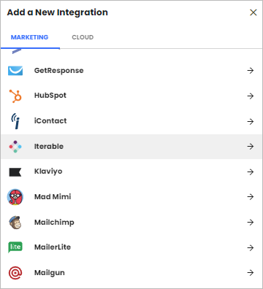Open Iterable with the right arrow
263x289 pixels.
click(x=251, y=146)
